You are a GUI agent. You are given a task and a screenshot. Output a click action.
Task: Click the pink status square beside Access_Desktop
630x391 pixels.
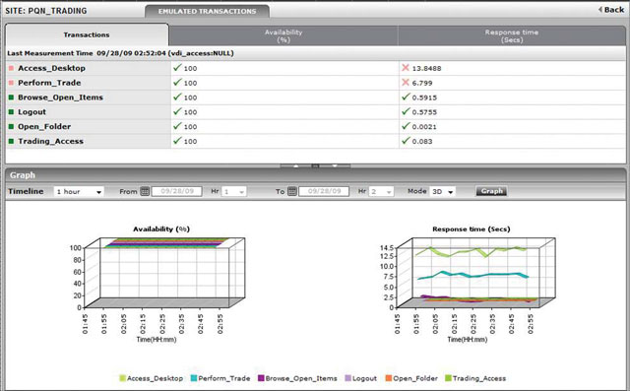11,68
